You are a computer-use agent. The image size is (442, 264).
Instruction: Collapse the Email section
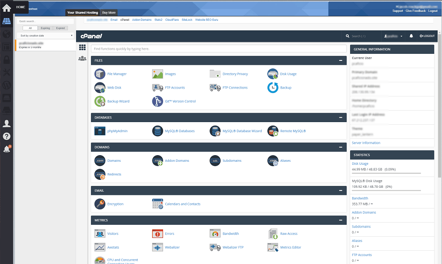(340, 191)
